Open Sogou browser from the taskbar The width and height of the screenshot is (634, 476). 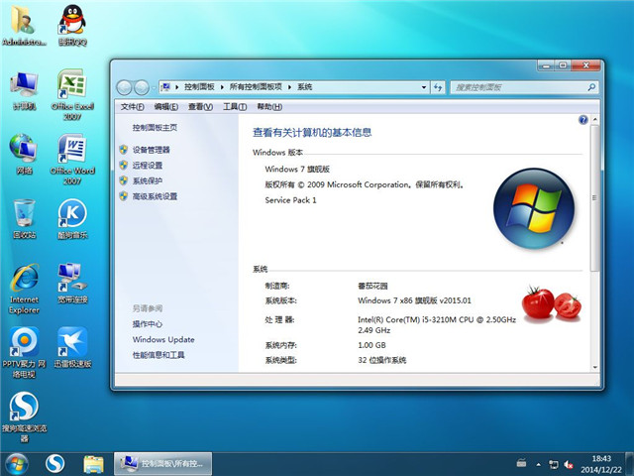pyautogui.click(x=55, y=464)
